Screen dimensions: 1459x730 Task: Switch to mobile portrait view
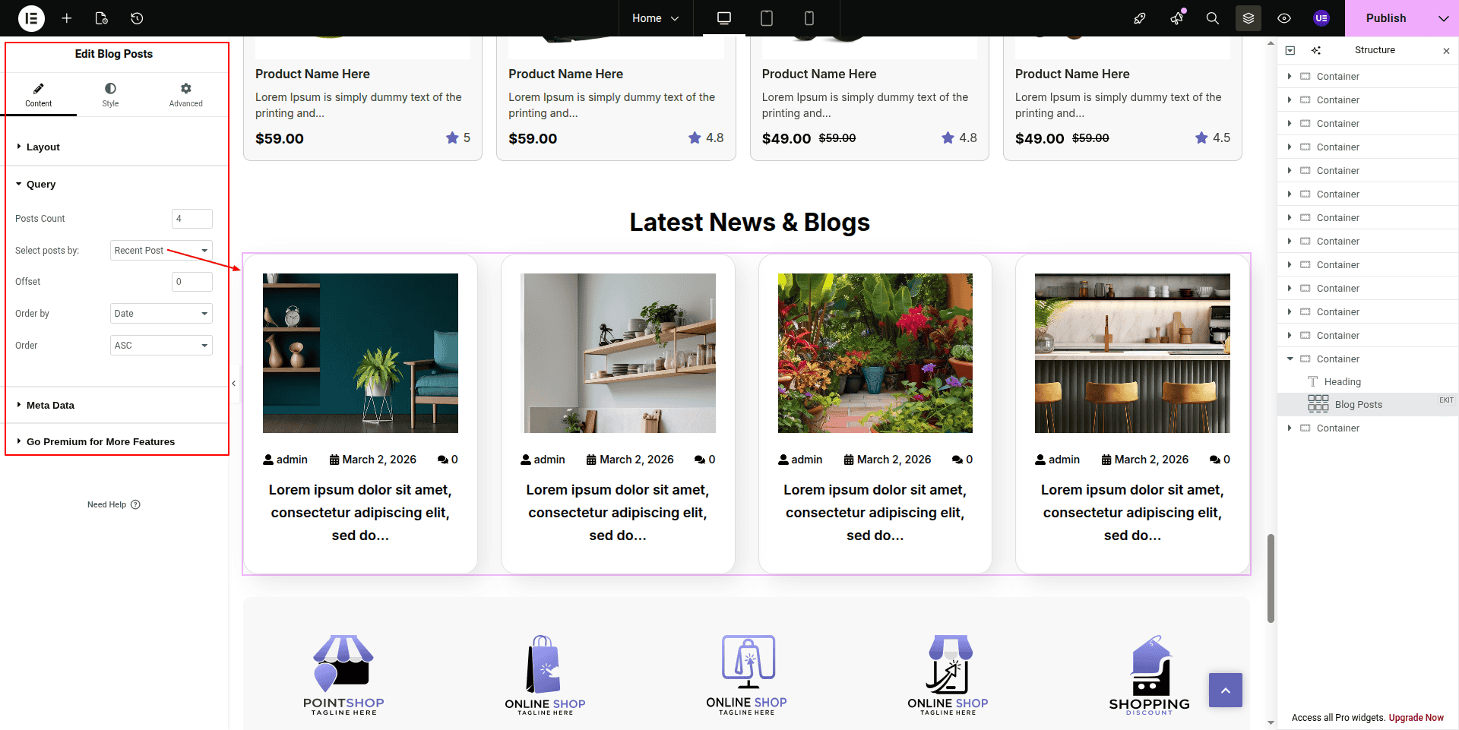coord(809,18)
